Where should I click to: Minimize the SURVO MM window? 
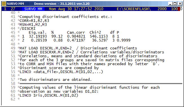coord(170,4)
